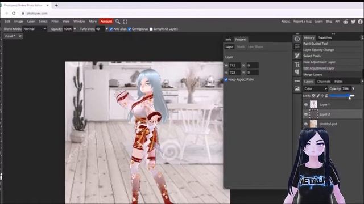Switch to the Channels tab
The image size is (364, 204).
[324, 82]
